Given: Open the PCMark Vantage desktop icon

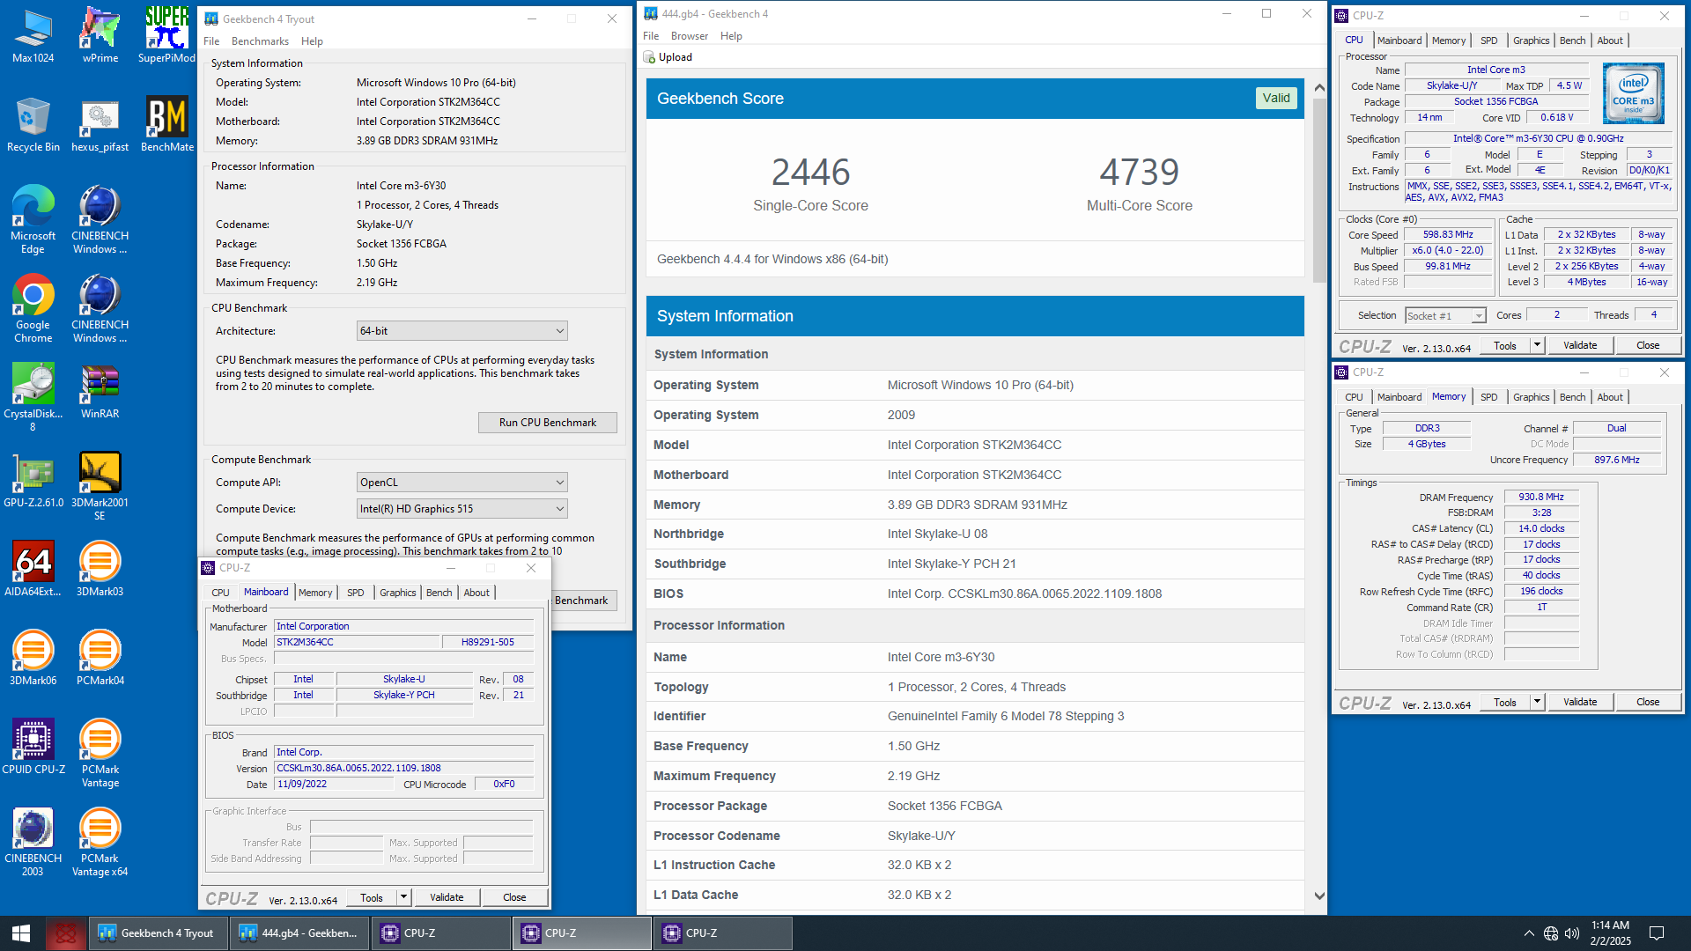Looking at the screenshot, I should pos(100,753).
